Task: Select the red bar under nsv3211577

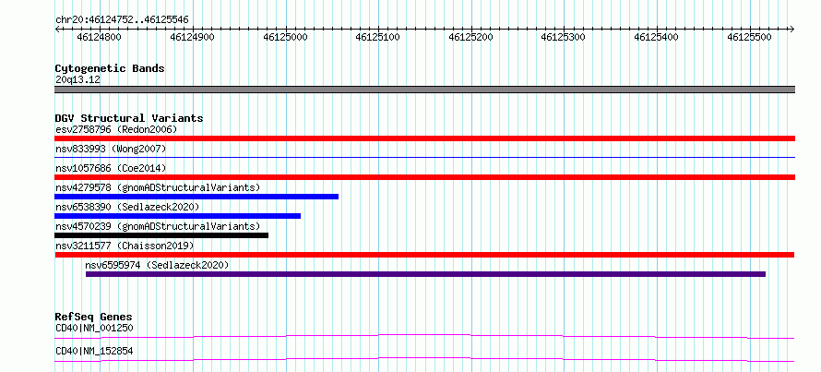Action: point(424,255)
